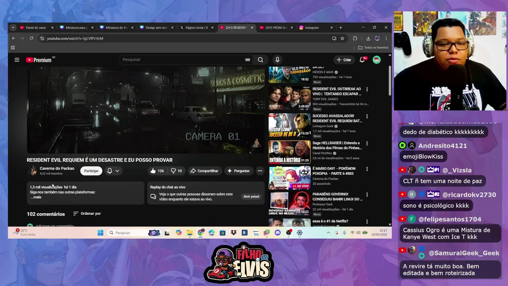Screen dimensions: 508x286
Task: Start voice search with microphone icon
Action: coord(277,60)
